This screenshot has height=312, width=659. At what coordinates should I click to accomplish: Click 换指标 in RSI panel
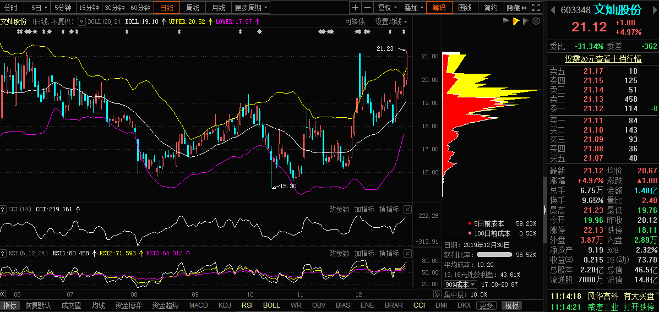[x=389, y=253]
